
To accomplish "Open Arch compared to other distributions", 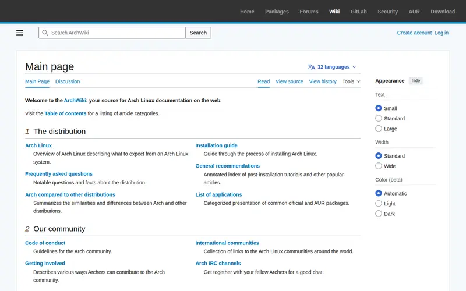I will (70, 194).
